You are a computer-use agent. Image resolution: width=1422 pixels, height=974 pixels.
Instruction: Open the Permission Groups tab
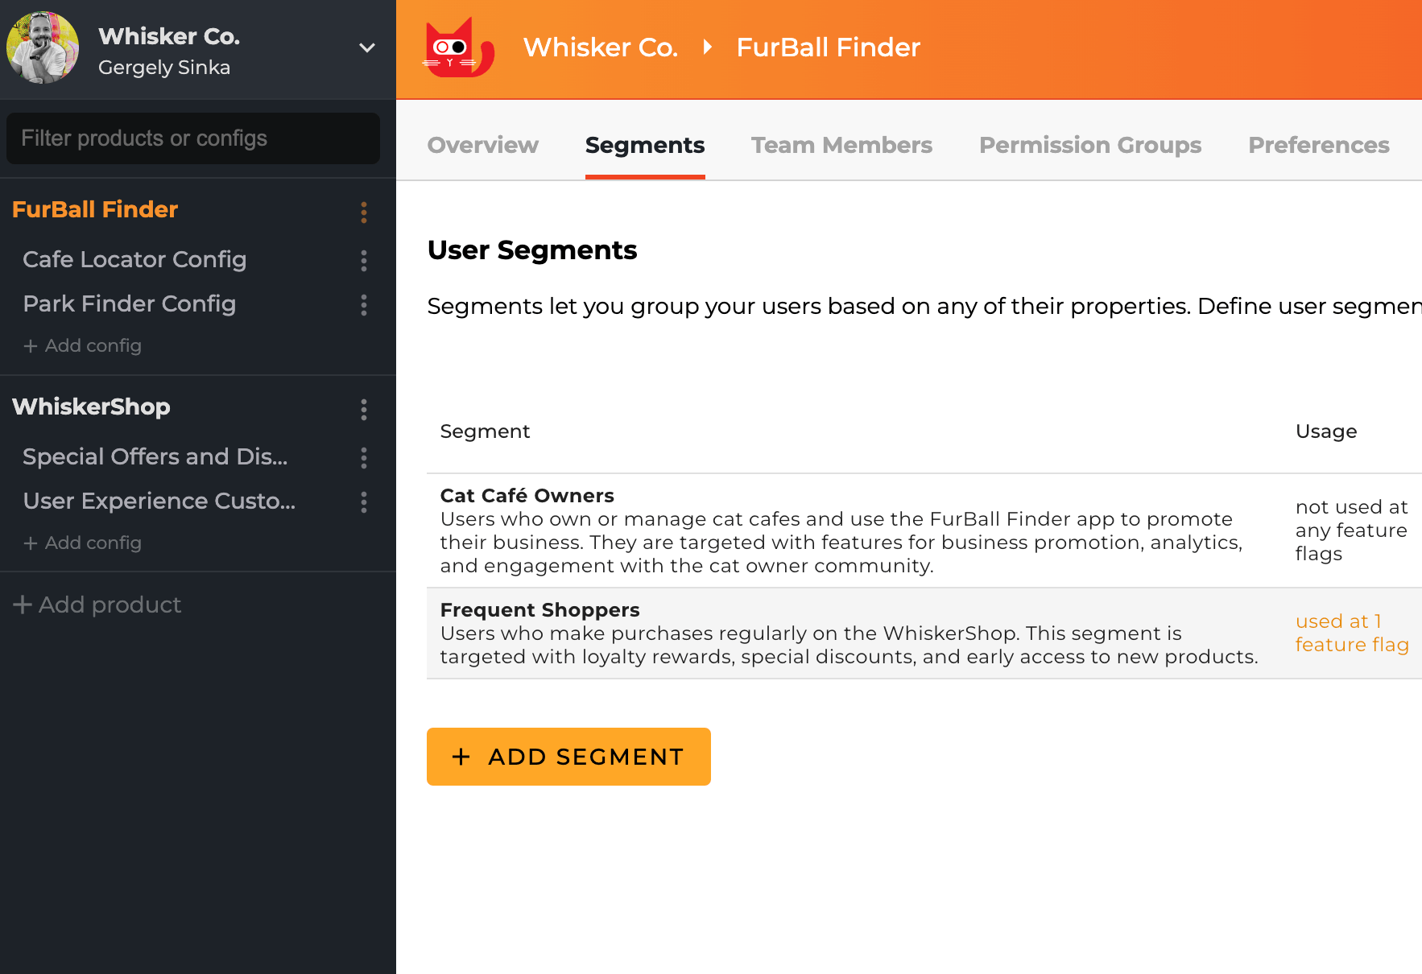[x=1089, y=145]
